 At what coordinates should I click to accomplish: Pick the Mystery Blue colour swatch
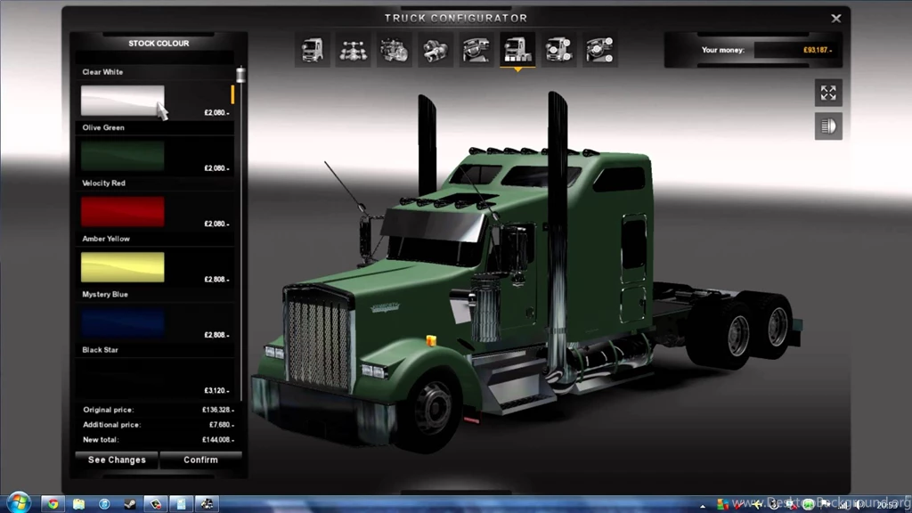tap(123, 322)
